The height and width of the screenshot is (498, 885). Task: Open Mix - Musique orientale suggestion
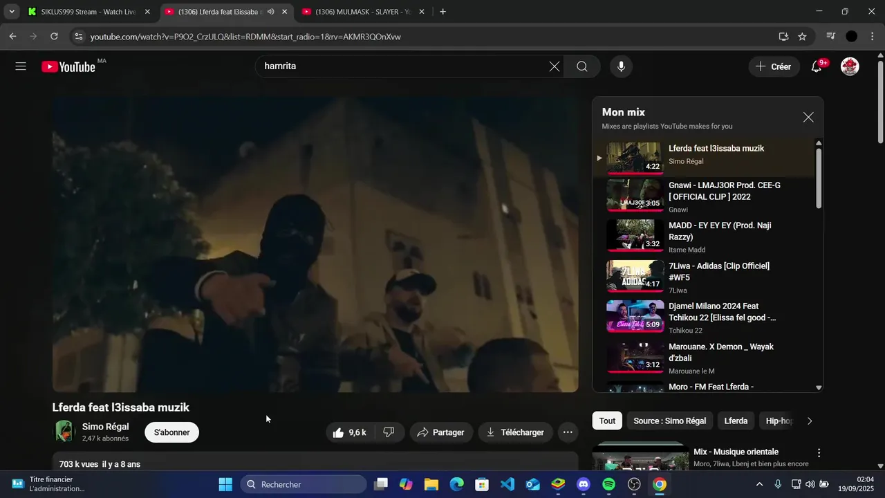point(736,452)
